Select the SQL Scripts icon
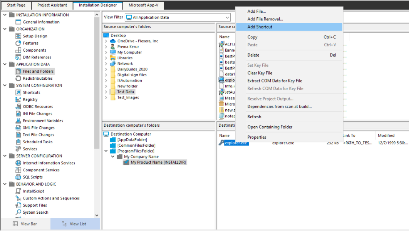Viewport: 409px width, 231px height. 18,177
